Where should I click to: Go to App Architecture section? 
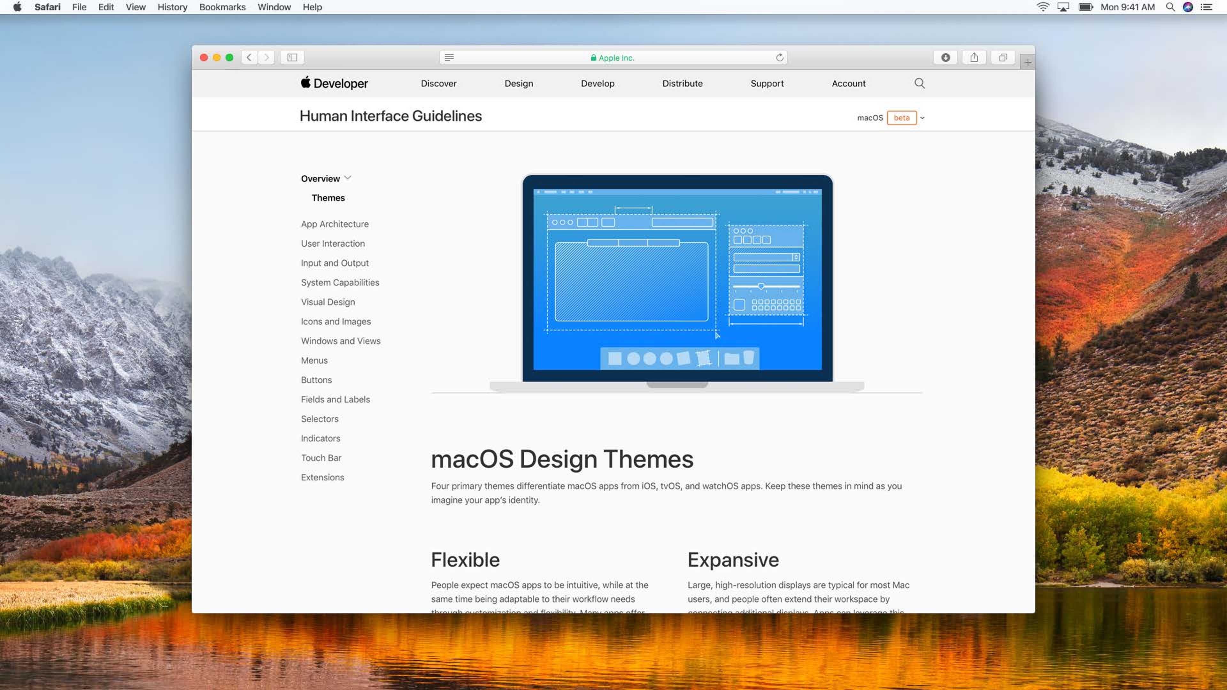point(334,224)
